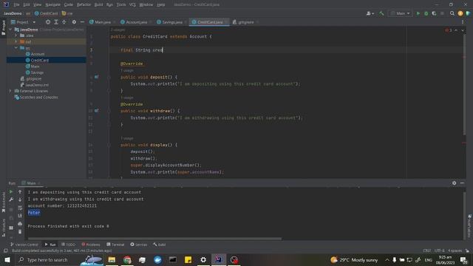Image resolution: width=473 pixels, height=266 pixels.
Task: Open Main run configuration dropdown
Action: tap(400, 13)
